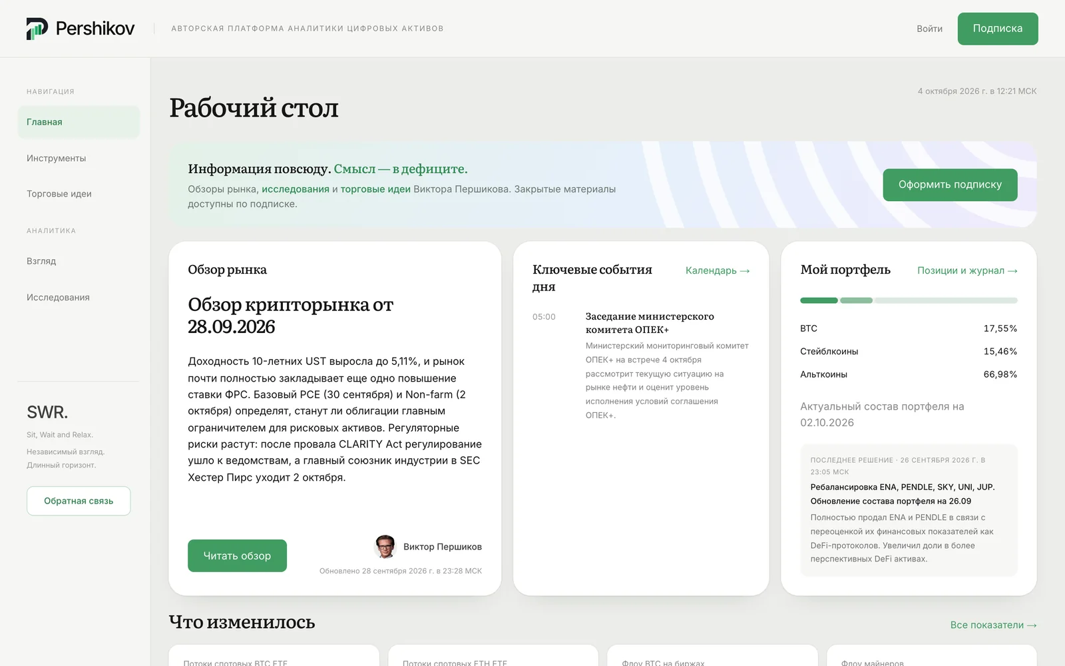1065x666 pixels.
Task: Open the Взгляд analytics page
Action: click(79, 261)
